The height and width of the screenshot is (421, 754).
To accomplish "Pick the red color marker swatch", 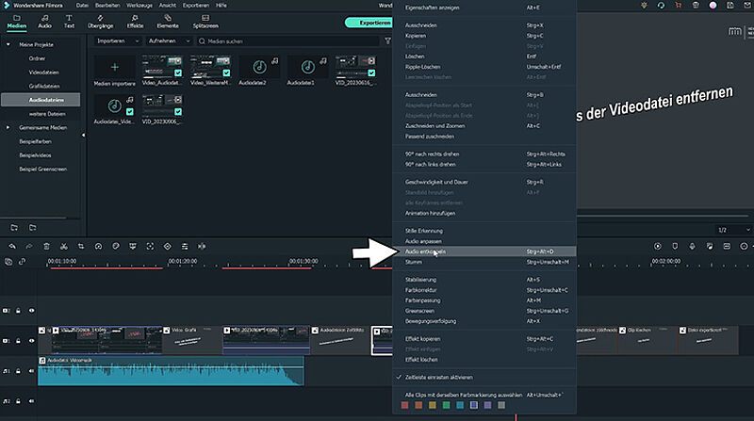I will [405, 405].
